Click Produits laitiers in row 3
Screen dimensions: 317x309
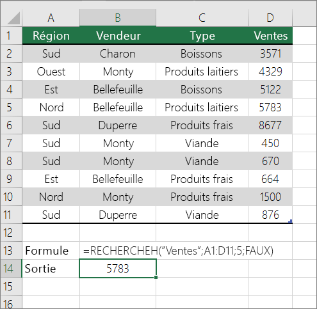coord(202,72)
